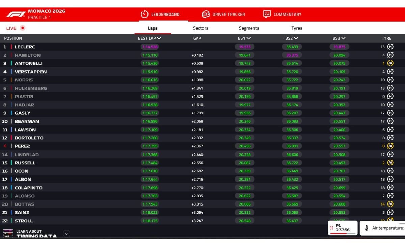Click the red arrow marker beside Perez
This screenshot has height=246, width=405.
coord(5,146)
